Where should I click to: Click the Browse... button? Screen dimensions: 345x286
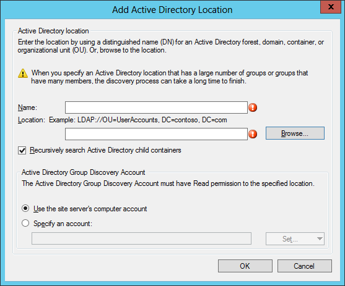point(295,133)
